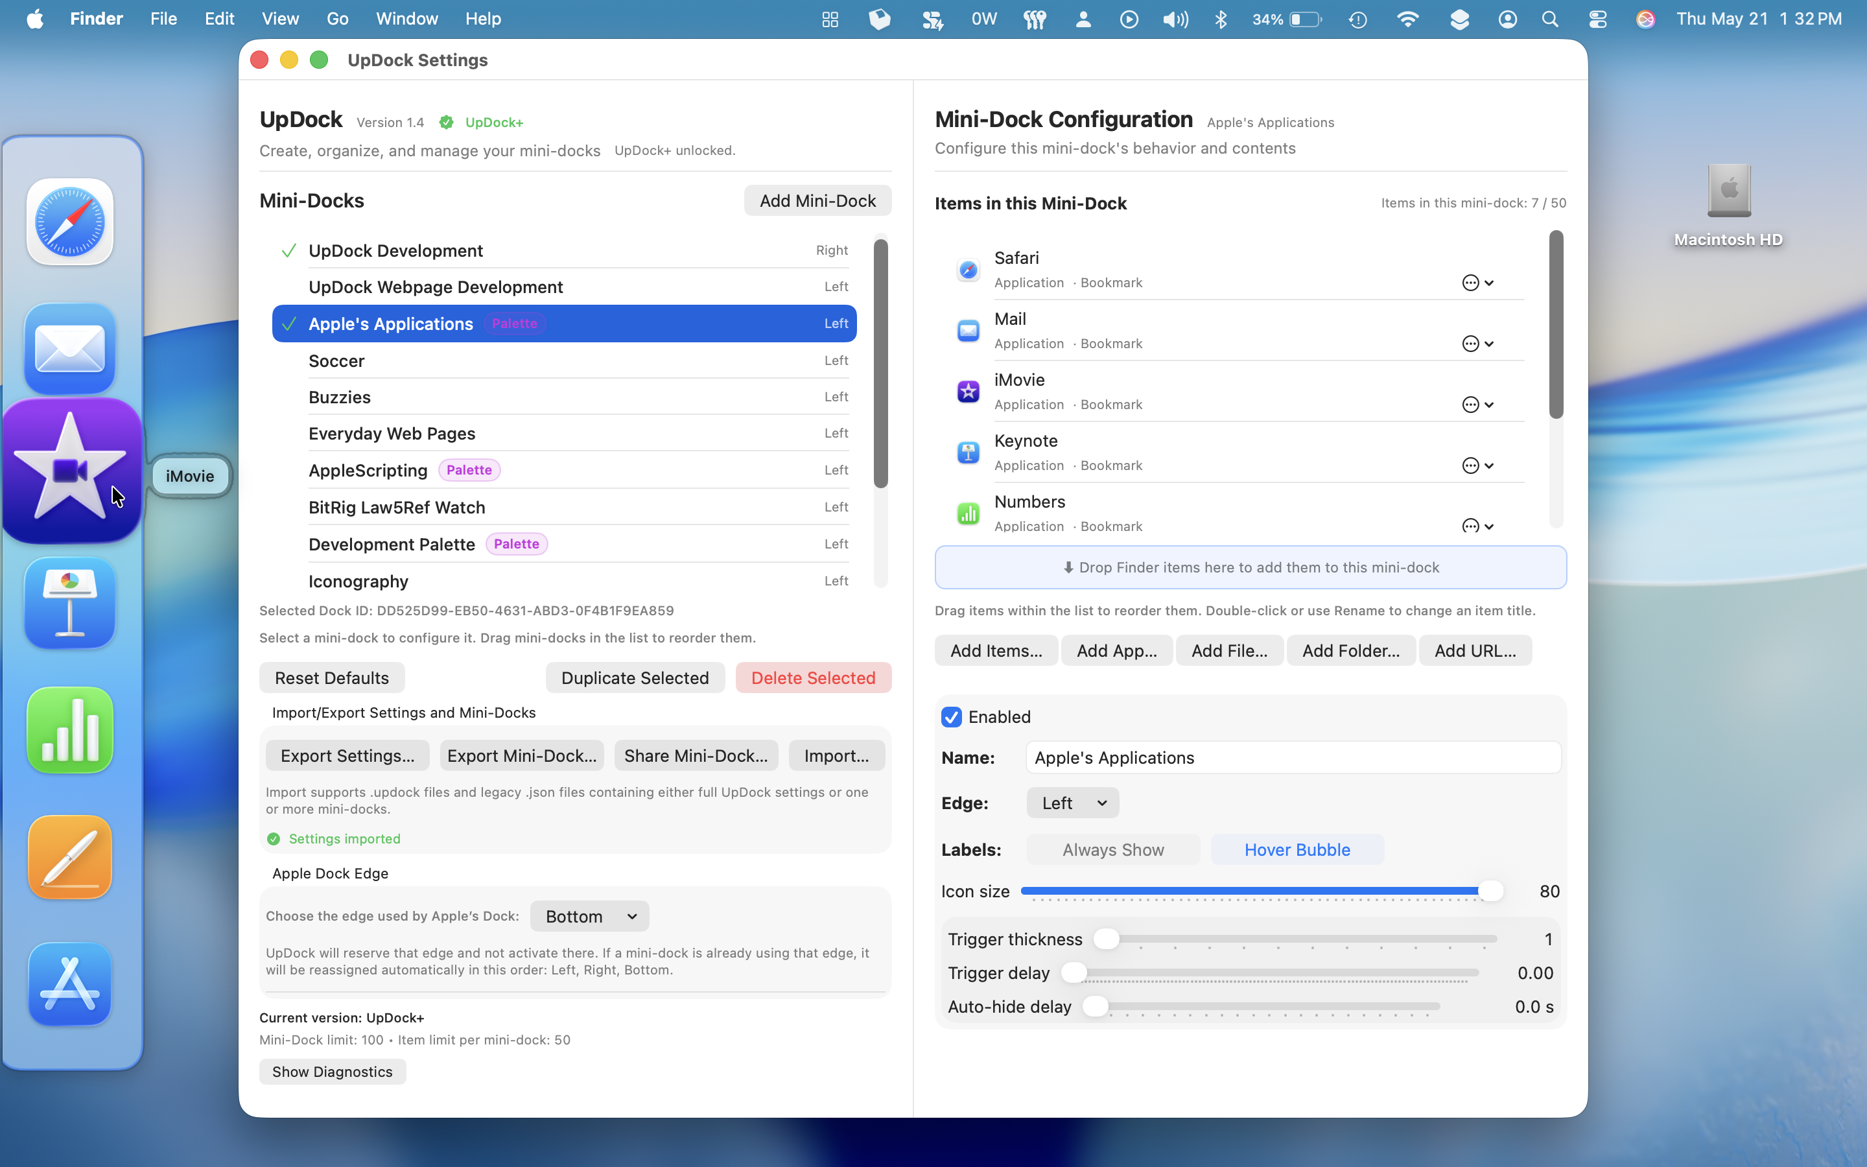Click the Now Playing menu bar icon
The width and height of the screenshot is (1867, 1167).
click(x=1129, y=19)
